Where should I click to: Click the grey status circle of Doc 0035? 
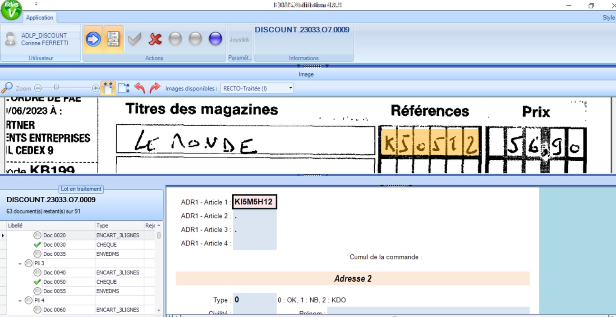[x=37, y=254]
